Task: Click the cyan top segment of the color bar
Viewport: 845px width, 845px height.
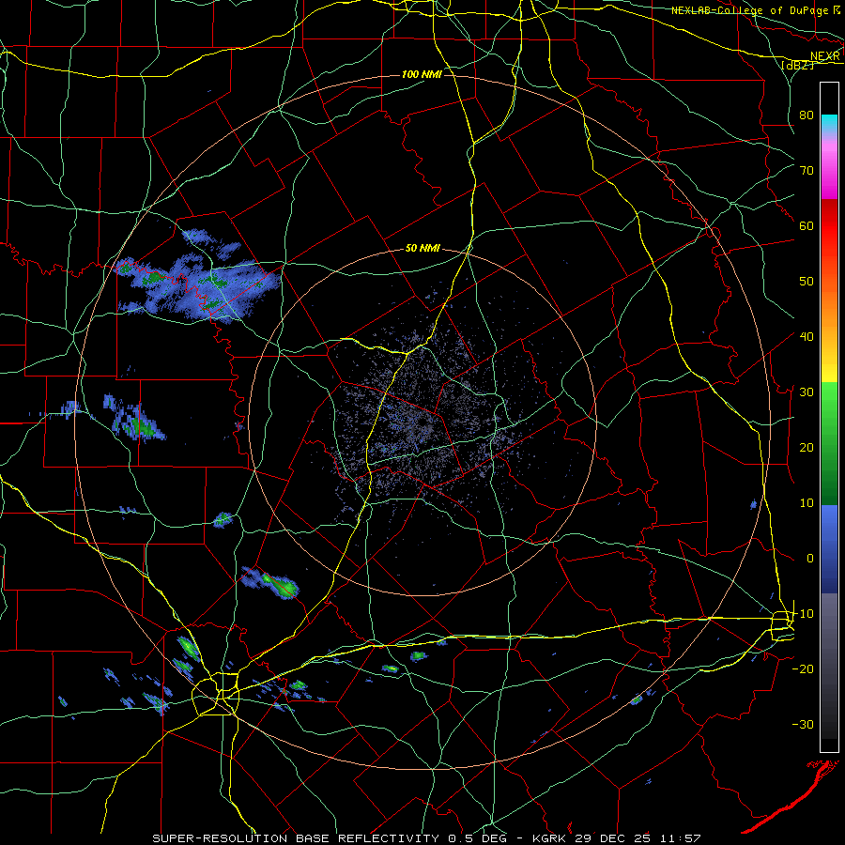Action: click(829, 124)
